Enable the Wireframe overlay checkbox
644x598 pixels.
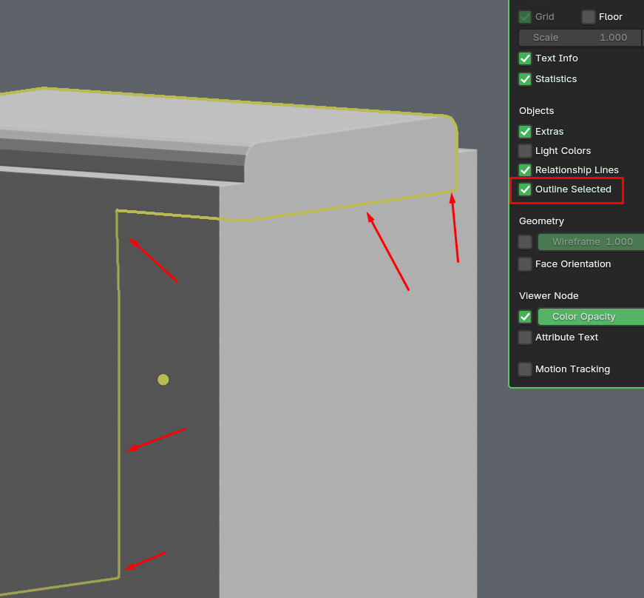[x=525, y=242]
